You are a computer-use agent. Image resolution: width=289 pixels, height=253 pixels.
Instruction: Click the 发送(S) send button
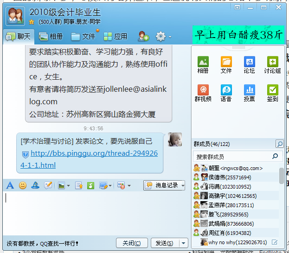(164, 243)
